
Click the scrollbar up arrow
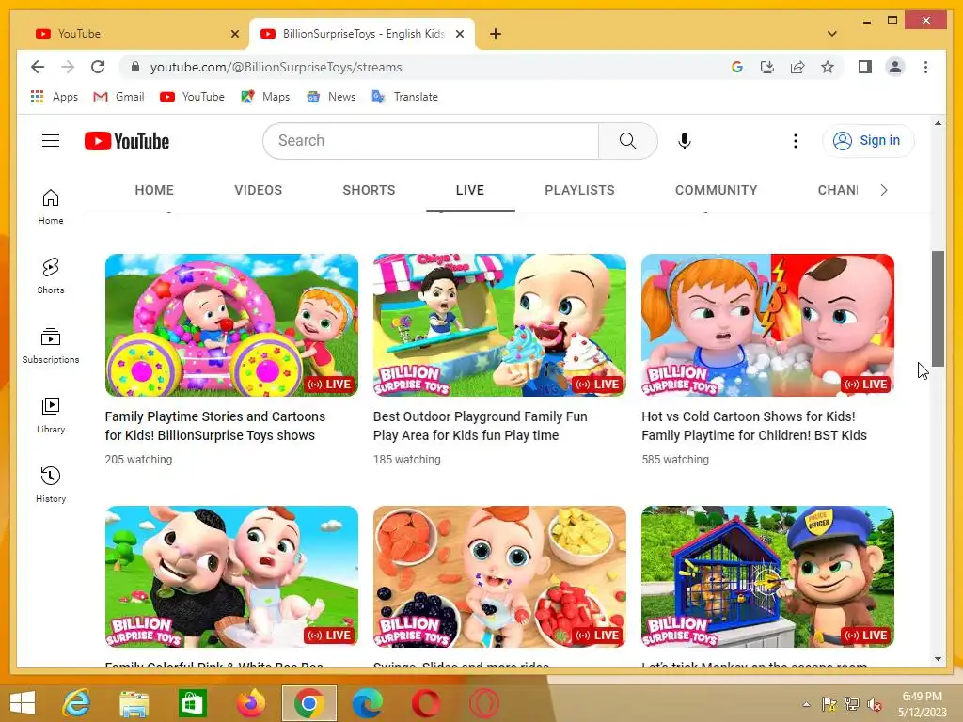tap(938, 123)
